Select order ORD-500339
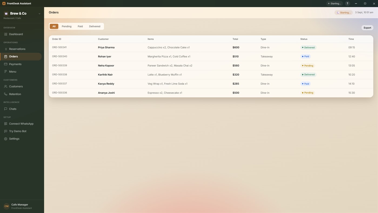This screenshot has width=378, height=213. (59, 65)
